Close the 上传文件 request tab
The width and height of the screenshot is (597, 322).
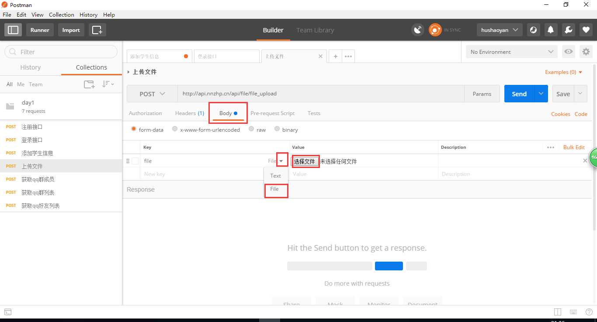(320, 56)
